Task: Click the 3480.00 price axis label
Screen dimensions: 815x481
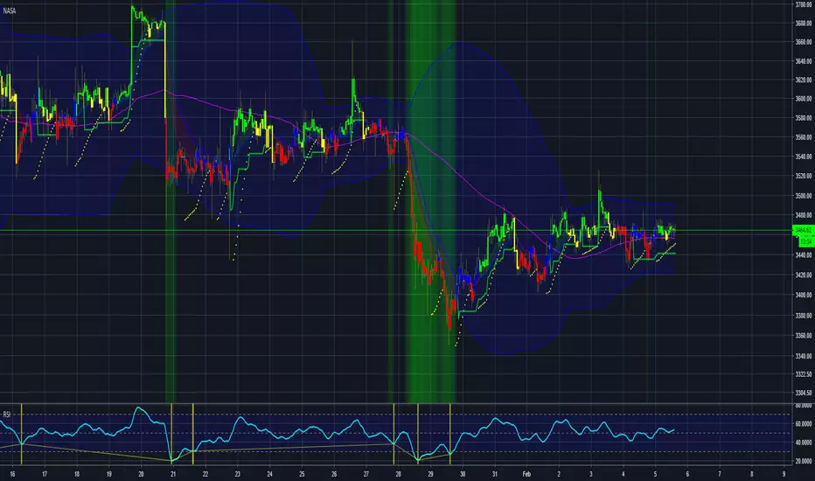Action: point(804,215)
